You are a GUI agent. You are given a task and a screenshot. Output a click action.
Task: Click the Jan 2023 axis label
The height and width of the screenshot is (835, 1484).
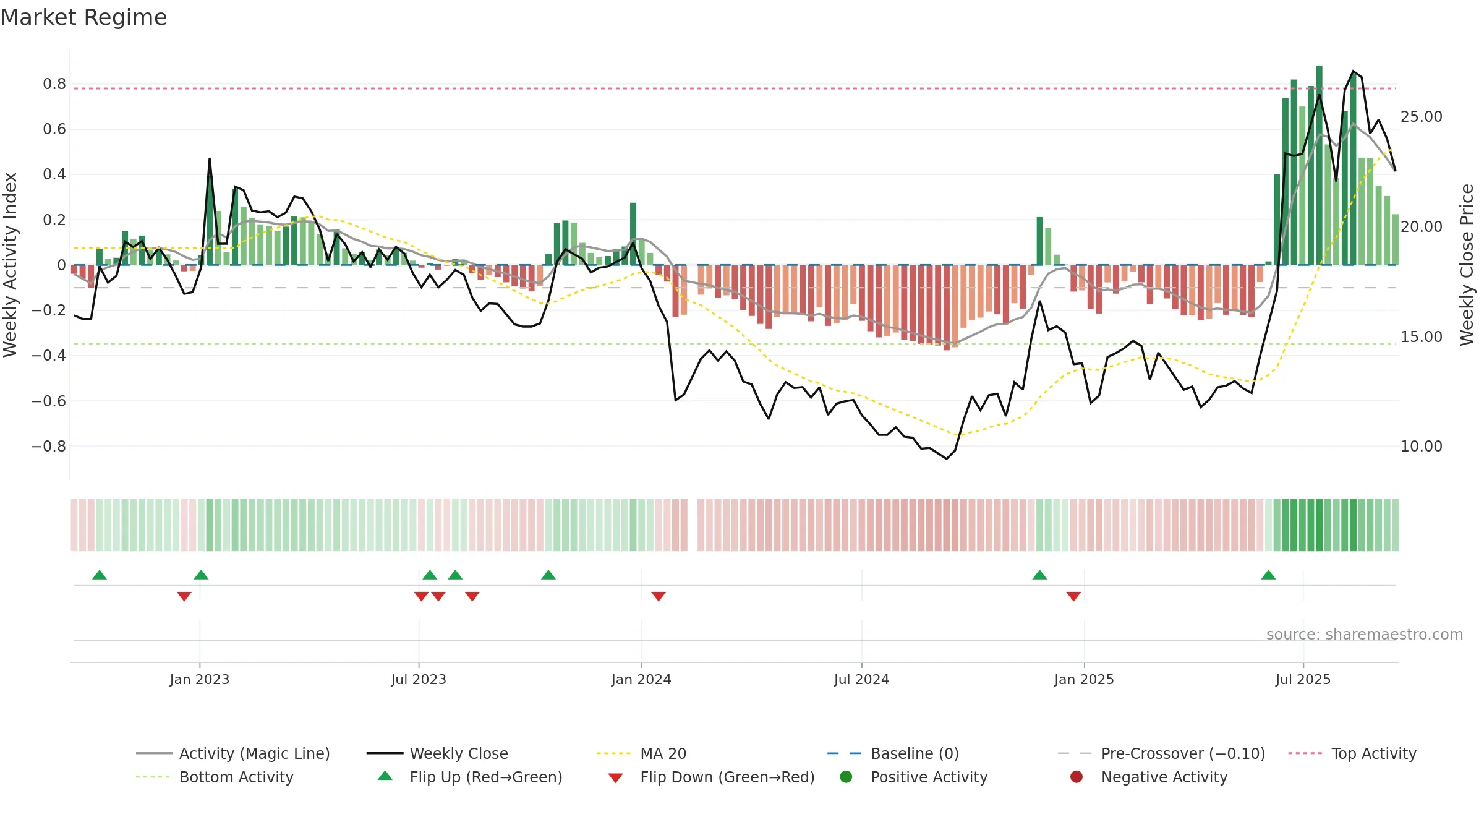click(x=200, y=679)
